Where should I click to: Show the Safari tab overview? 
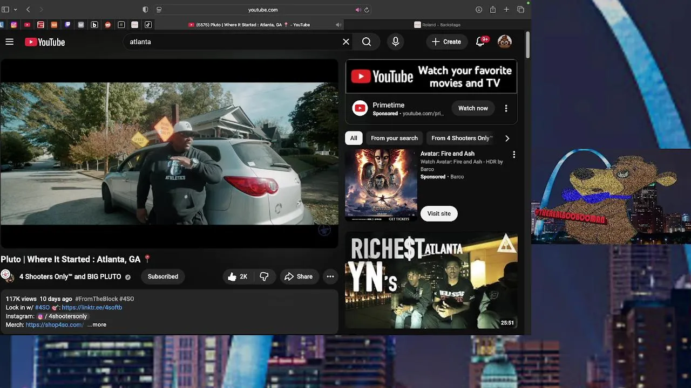pos(521,10)
